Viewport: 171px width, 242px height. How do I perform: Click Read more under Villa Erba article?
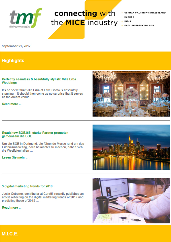pos(12,104)
